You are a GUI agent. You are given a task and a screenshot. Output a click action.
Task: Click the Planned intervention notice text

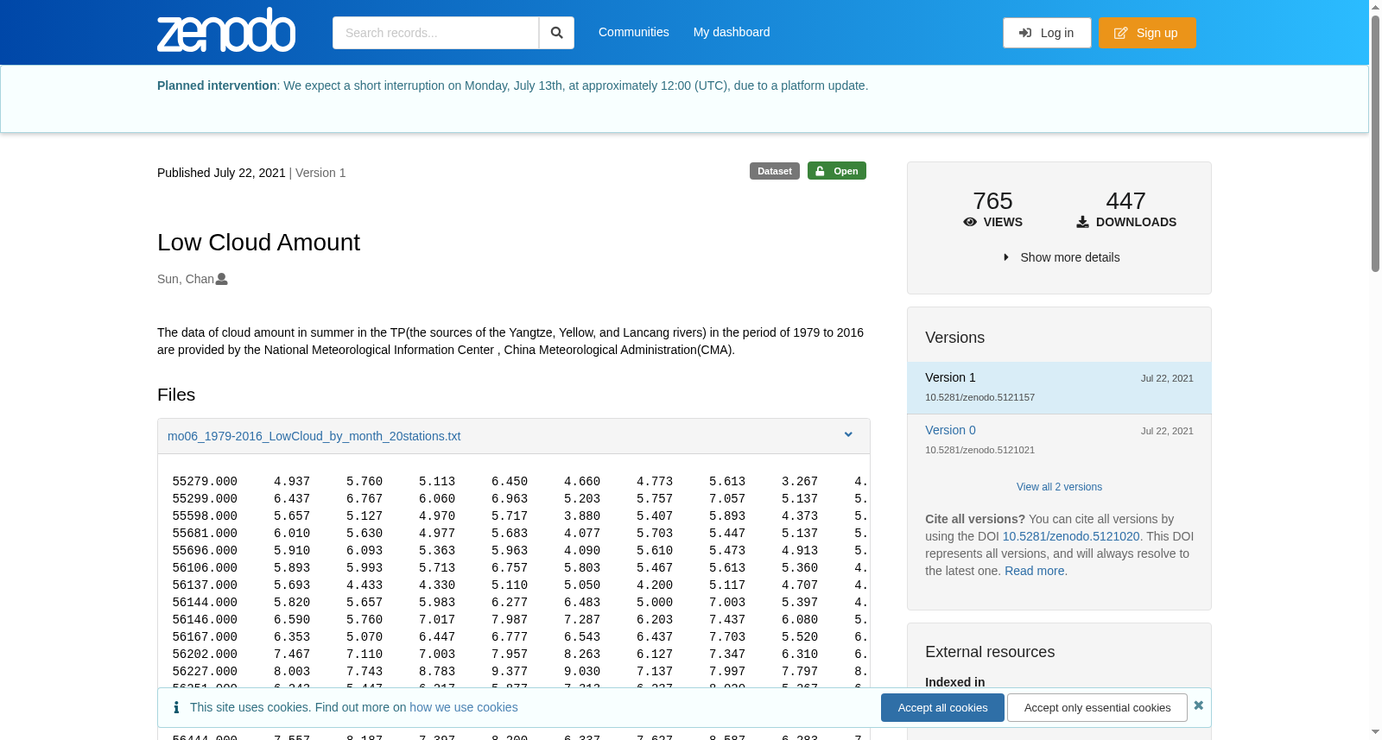512,85
